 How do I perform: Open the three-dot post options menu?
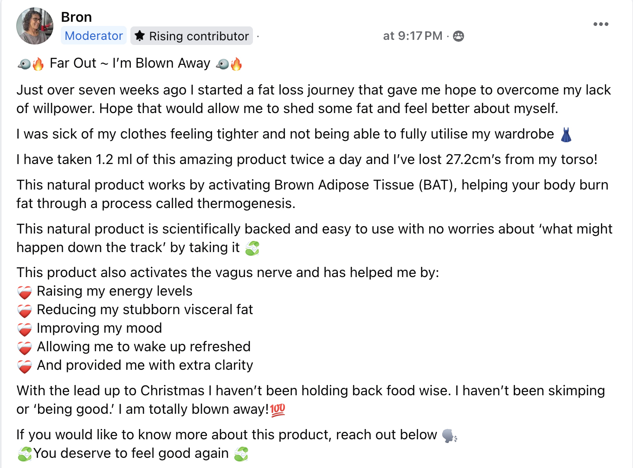click(601, 24)
